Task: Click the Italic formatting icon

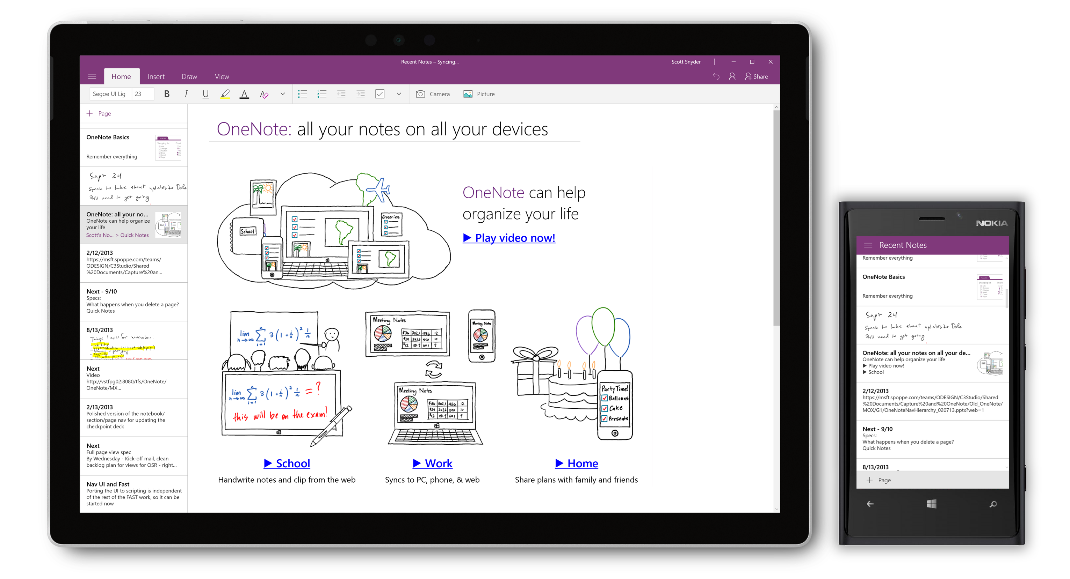Action: coord(184,94)
